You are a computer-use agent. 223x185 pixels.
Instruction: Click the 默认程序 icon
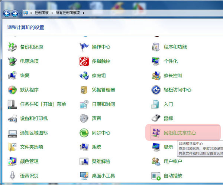pyautogui.click(x=12, y=90)
